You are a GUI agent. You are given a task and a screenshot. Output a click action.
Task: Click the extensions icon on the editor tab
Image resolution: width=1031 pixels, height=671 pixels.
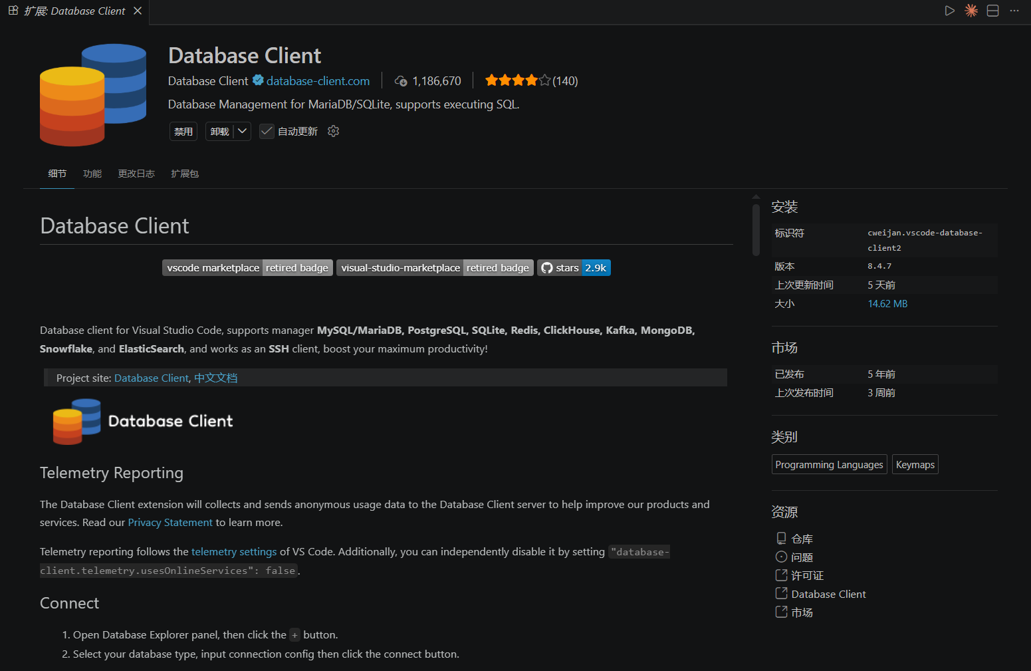click(x=13, y=11)
